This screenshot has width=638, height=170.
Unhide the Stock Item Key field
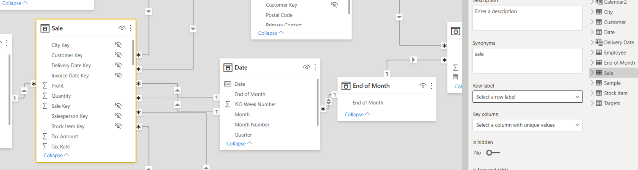coord(118,126)
